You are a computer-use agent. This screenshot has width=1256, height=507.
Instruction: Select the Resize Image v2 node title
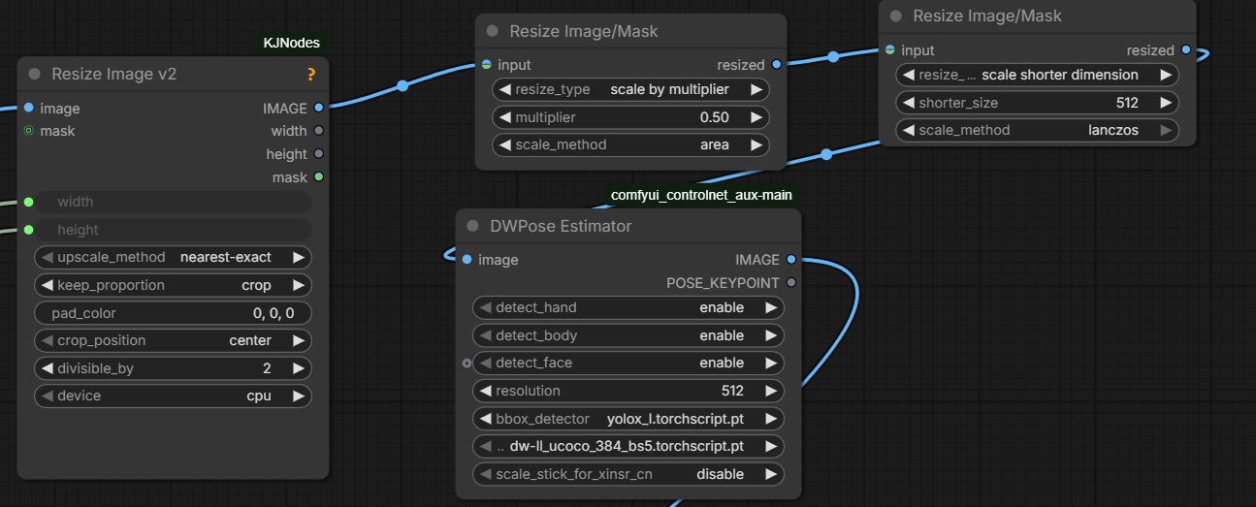tap(114, 74)
